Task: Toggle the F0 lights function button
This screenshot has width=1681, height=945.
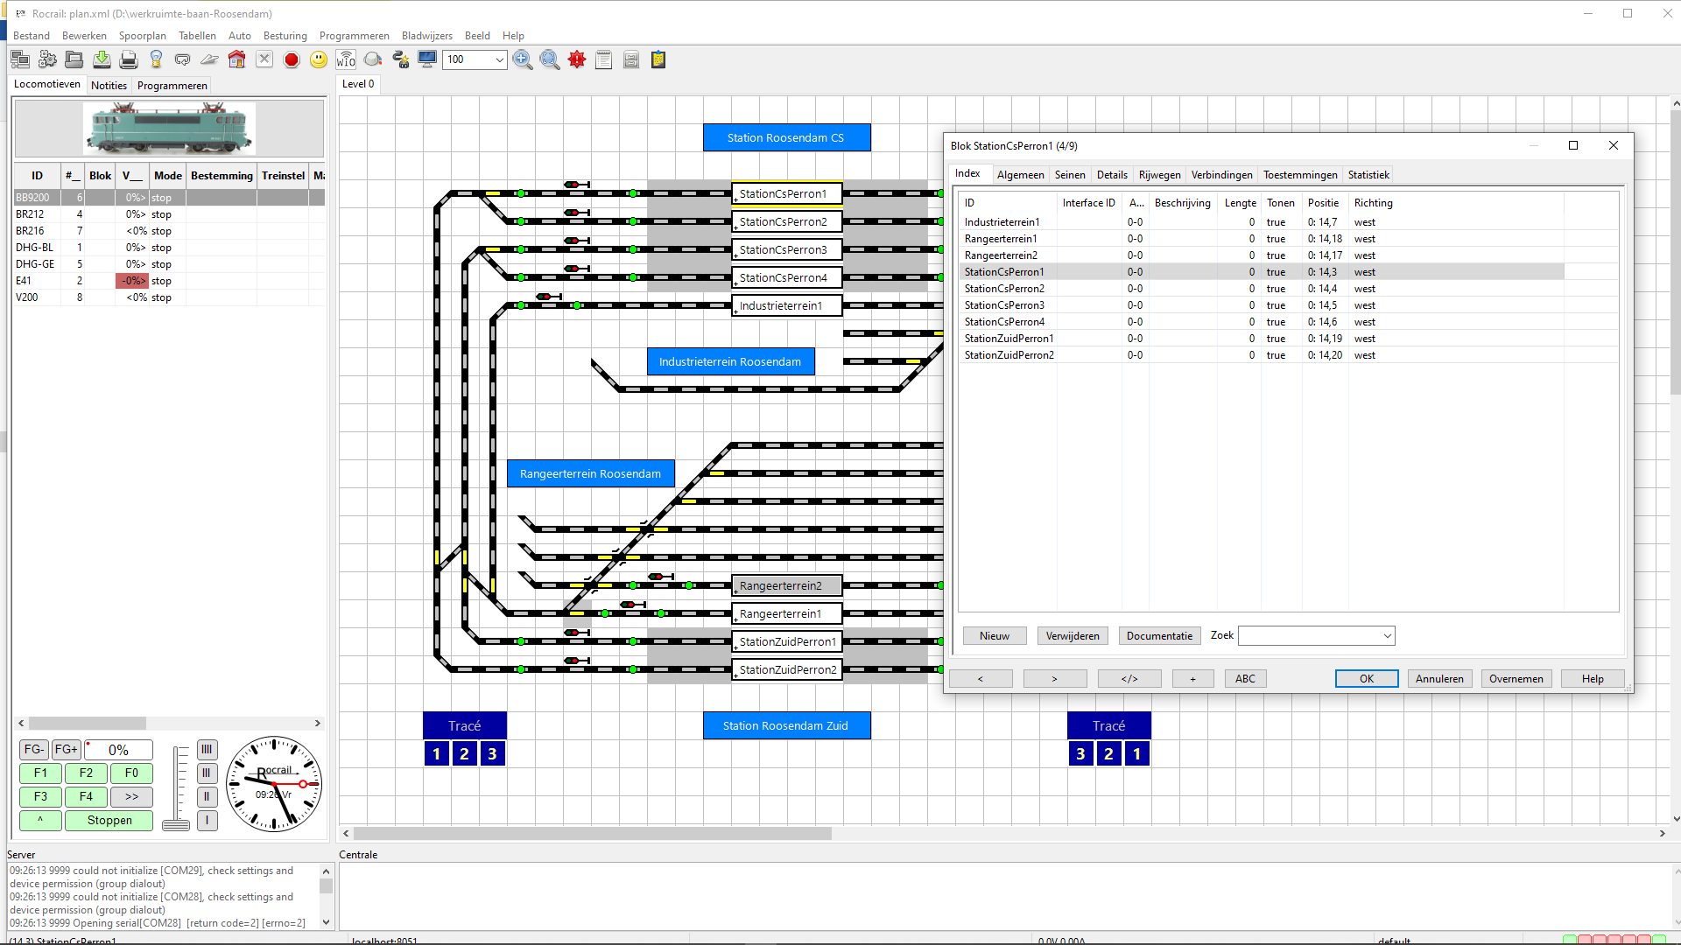Action: [x=131, y=773]
